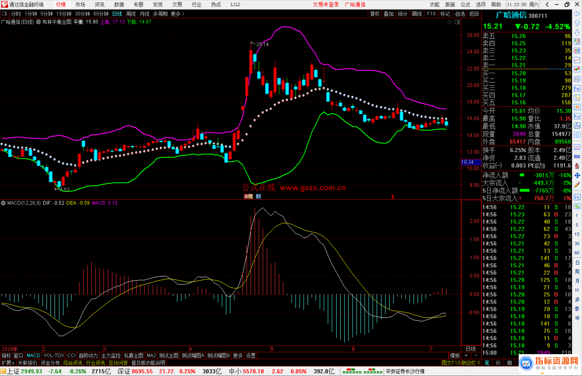Click the F12 sidebar icon

click(577, 116)
